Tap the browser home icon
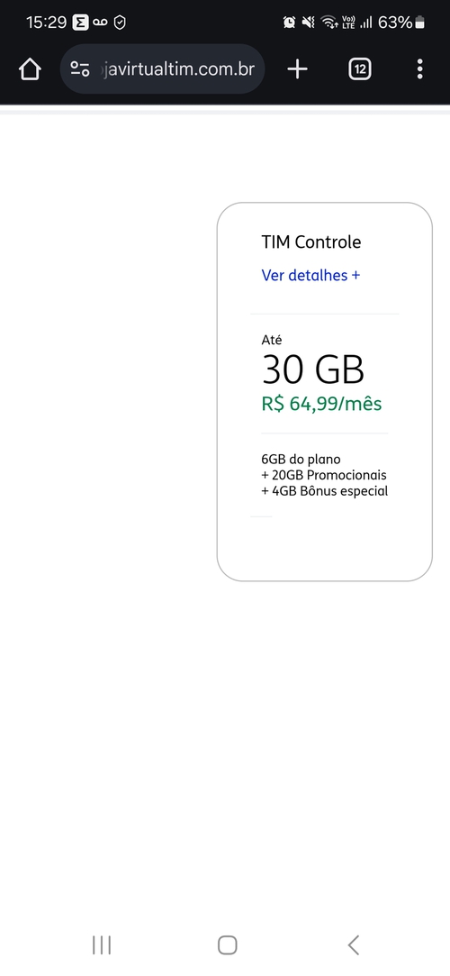The width and height of the screenshot is (450, 976). tap(30, 69)
